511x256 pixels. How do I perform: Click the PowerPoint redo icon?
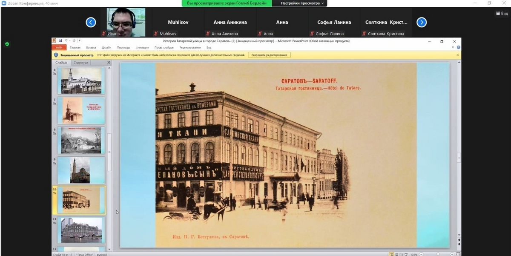[x=74, y=41]
